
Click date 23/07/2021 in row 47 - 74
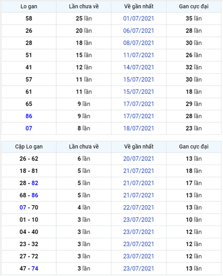(x=138, y=269)
